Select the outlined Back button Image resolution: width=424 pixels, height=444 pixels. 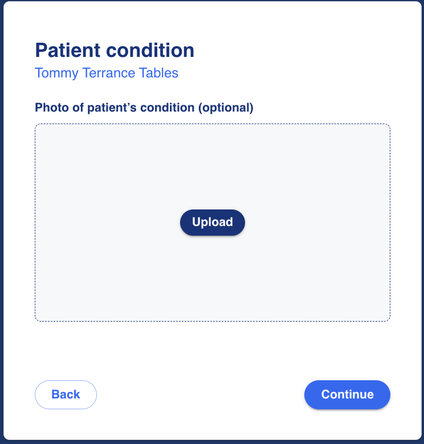pos(66,394)
